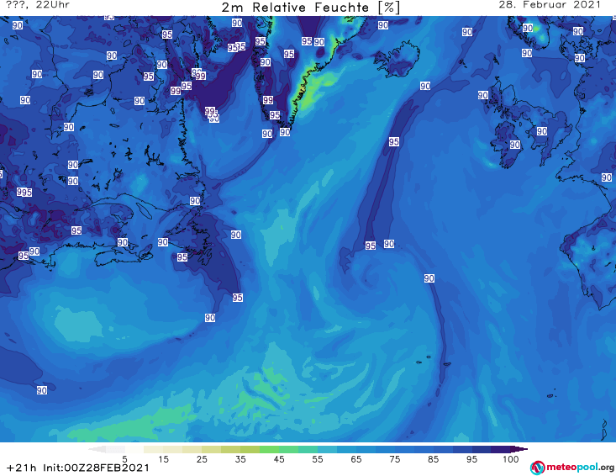Click the meteopool logo icon
The width and height of the screenshot is (616, 476).
(x=537, y=468)
